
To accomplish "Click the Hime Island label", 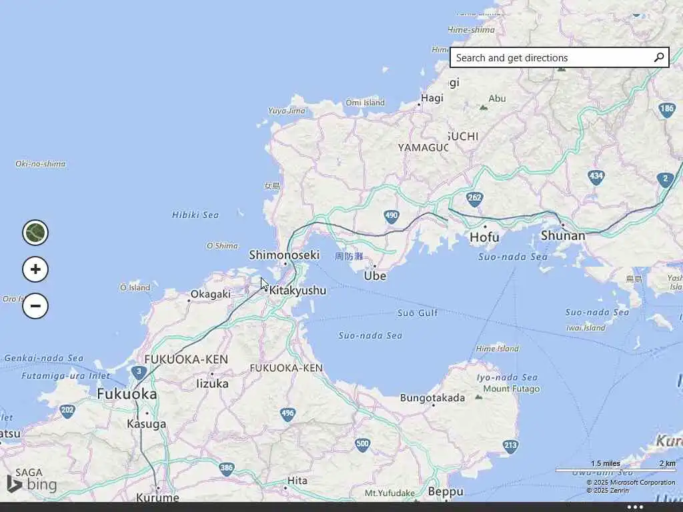I will pyautogui.click(x=497, y=348).
